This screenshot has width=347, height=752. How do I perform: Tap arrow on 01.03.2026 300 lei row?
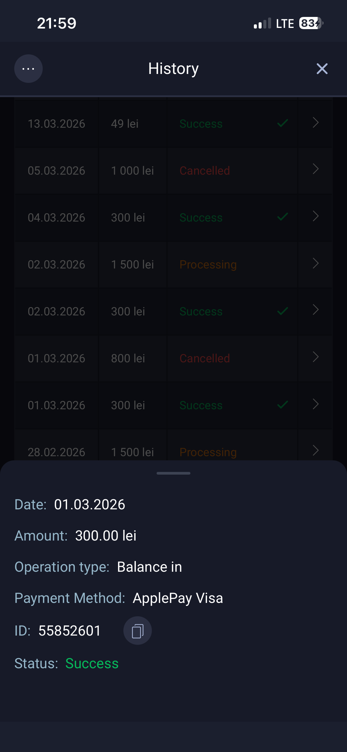[316, 404]
